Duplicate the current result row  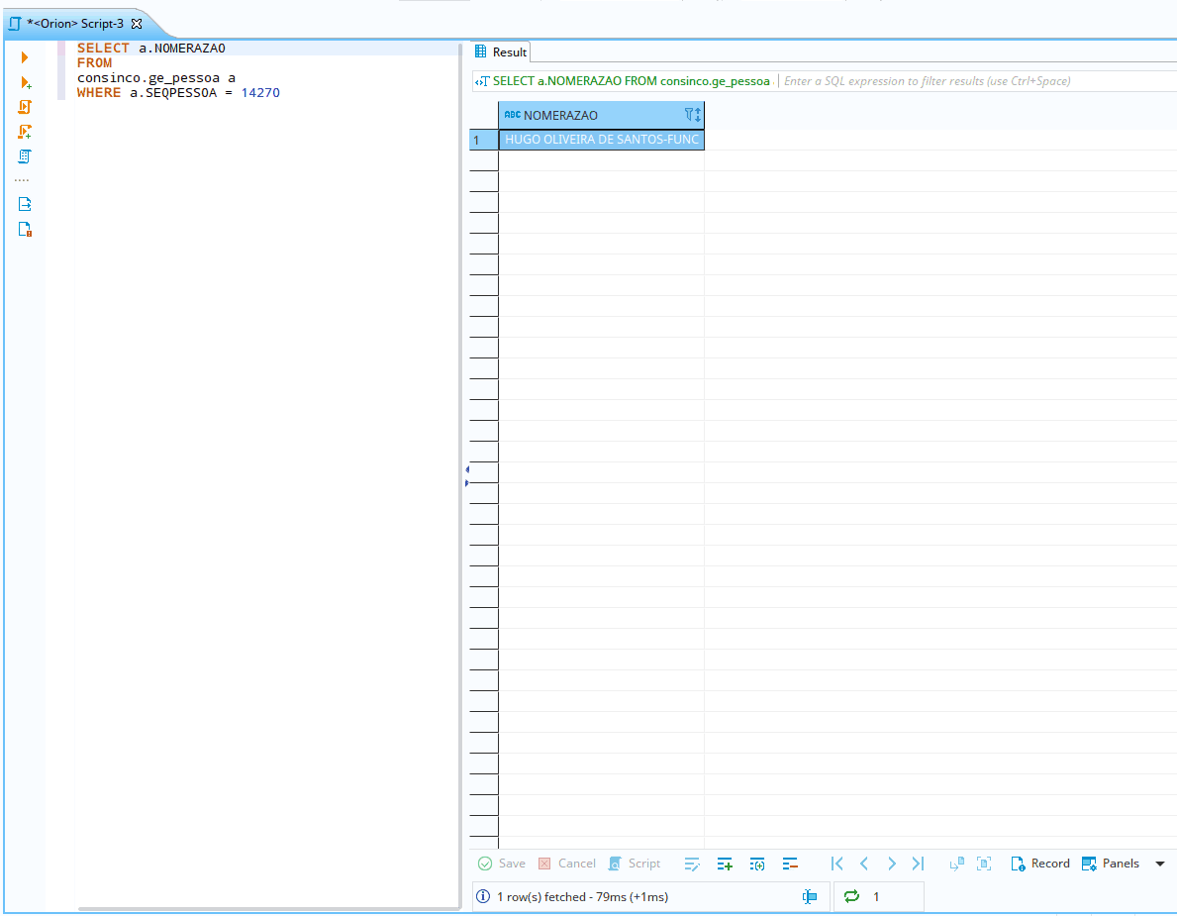click(756, 863)
